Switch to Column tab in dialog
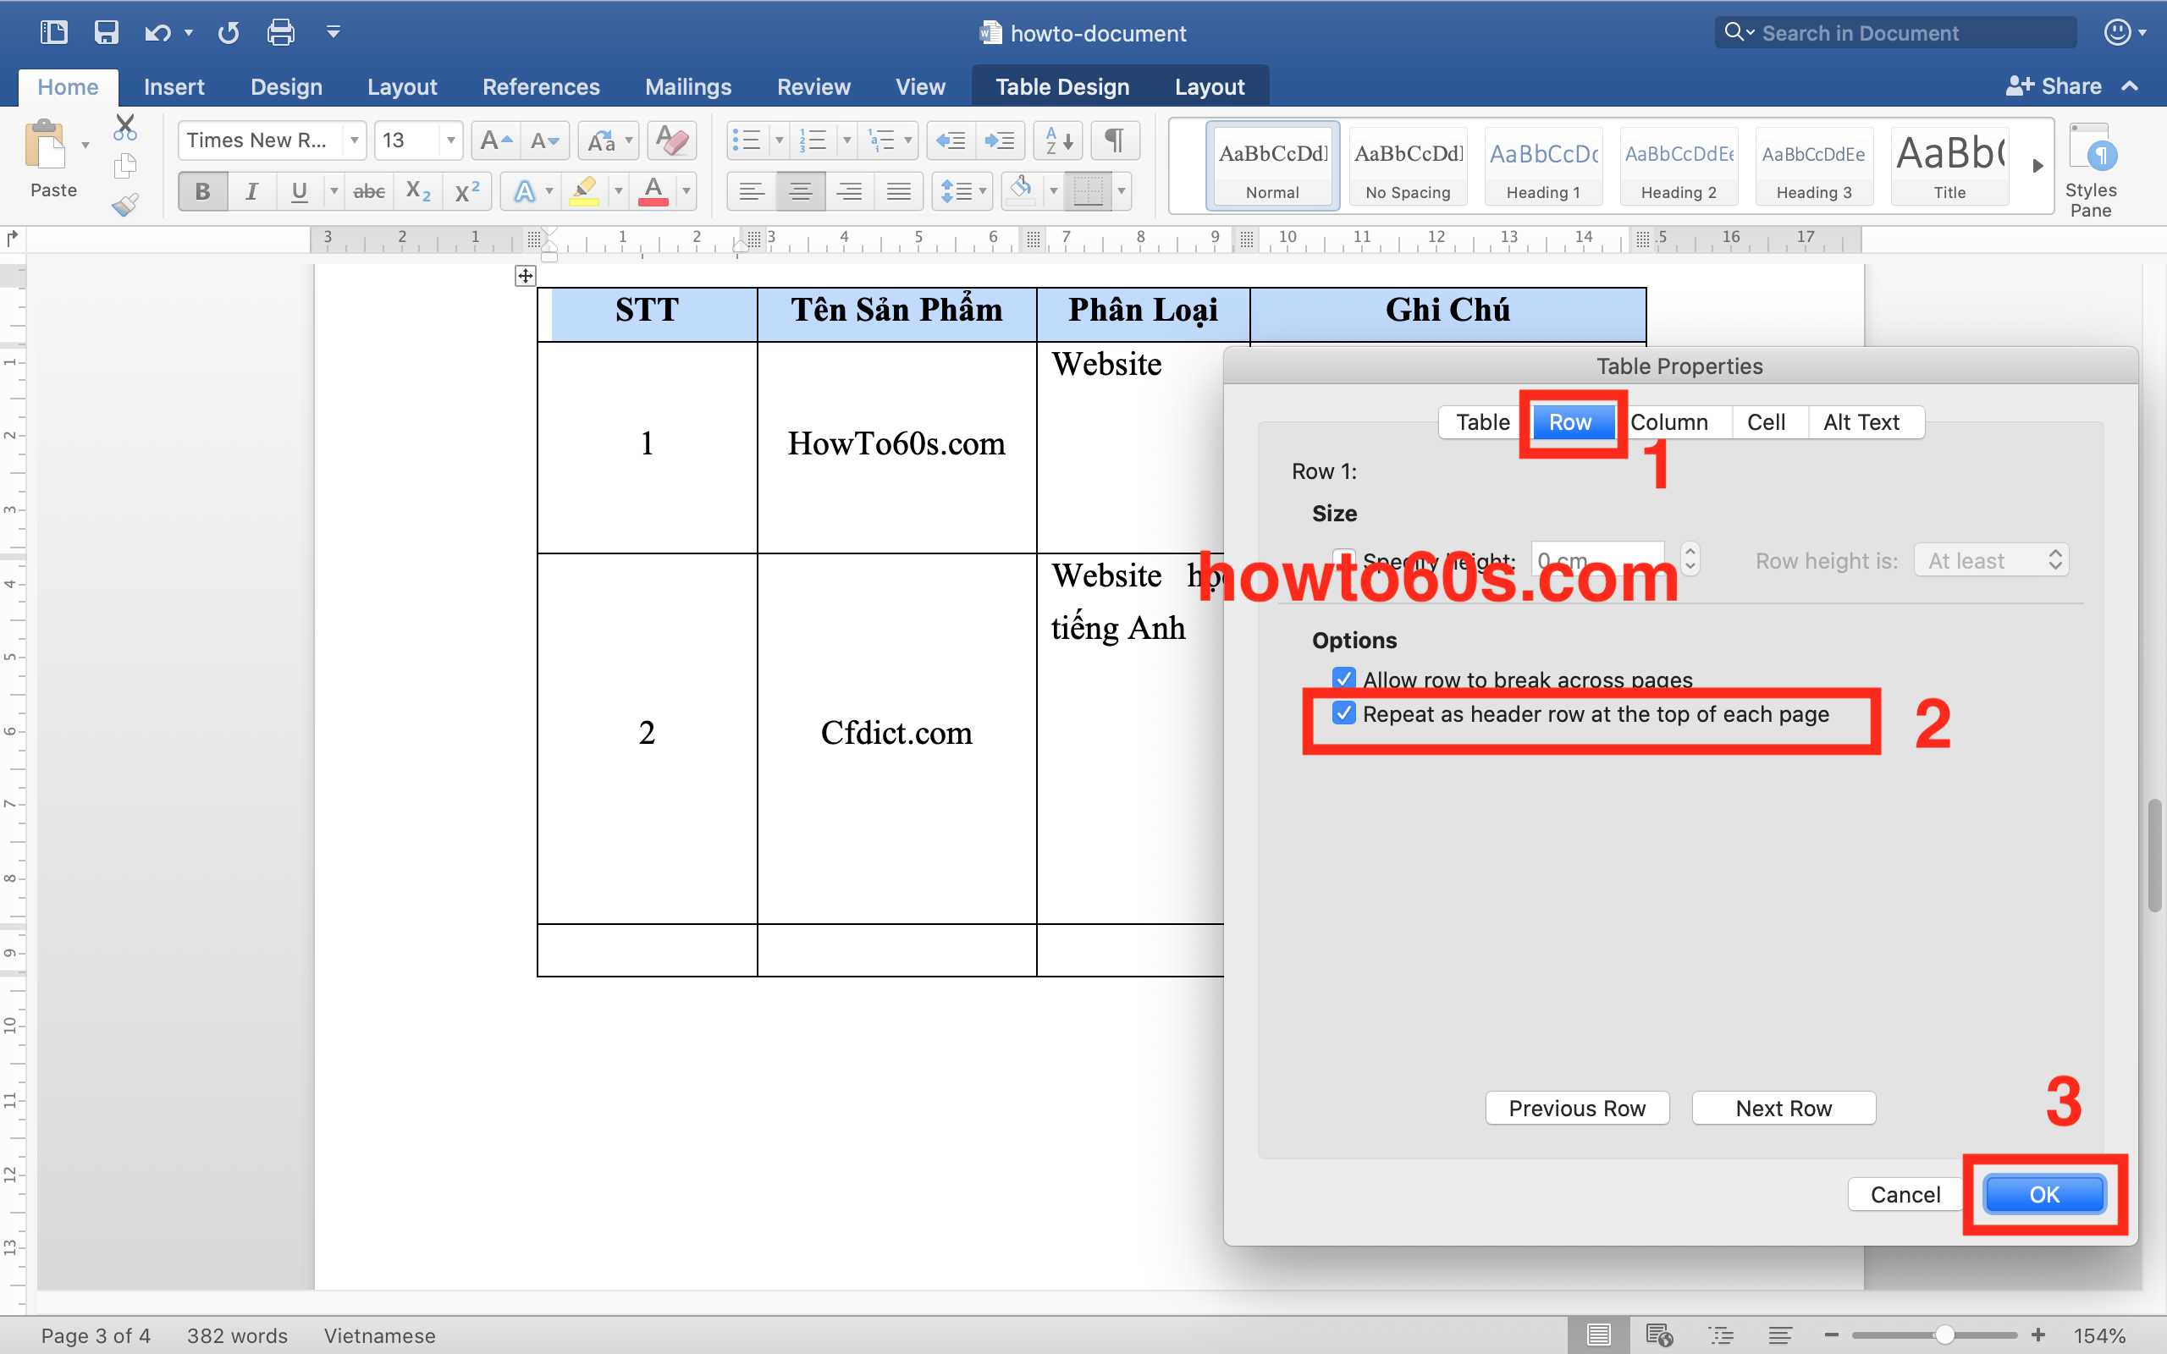Viewport: 2167px width, 1354px height. (x=1669, y=421)
